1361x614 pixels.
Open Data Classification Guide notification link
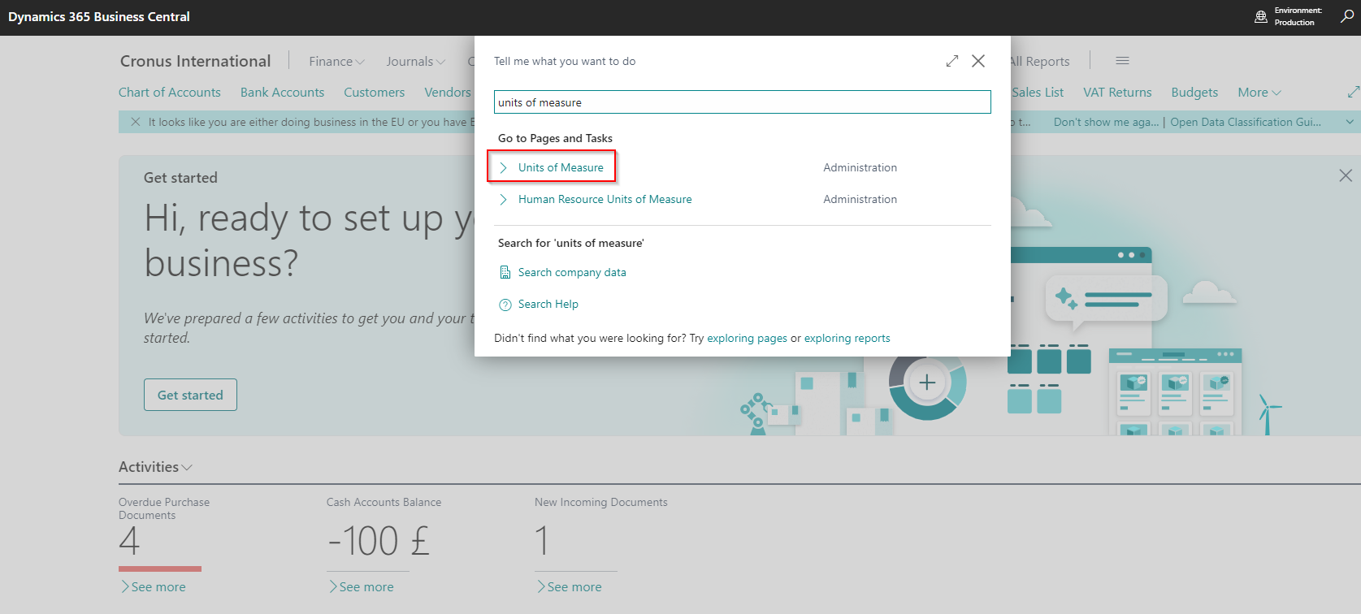pos(1246,122)
